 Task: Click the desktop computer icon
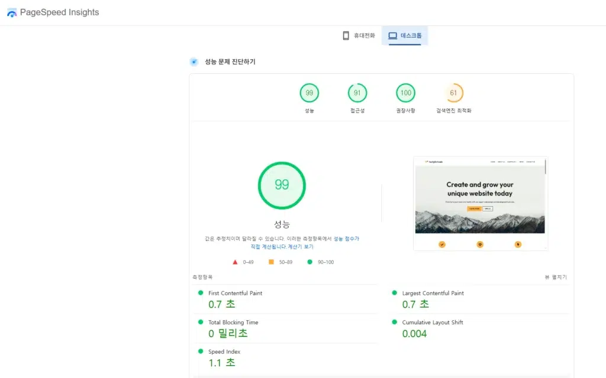tap(392, 35)
